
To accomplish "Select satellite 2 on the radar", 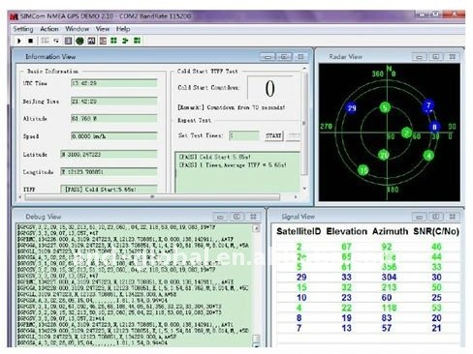I will pos(406,133).
